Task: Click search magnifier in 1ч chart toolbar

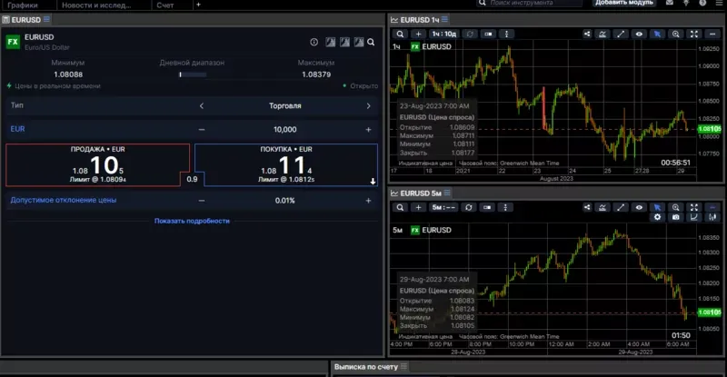Action: tap(400, 34)
